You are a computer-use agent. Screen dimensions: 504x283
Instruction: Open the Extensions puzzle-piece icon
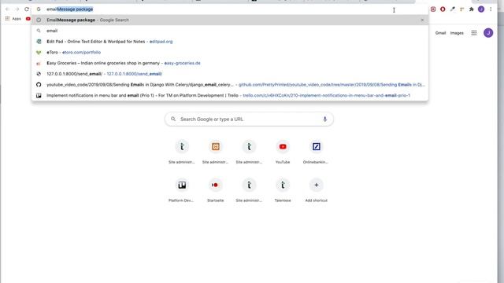471,9
